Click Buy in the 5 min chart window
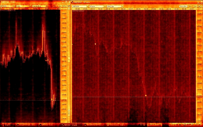Screen dimensions: 203x127 tap(55, 6)
